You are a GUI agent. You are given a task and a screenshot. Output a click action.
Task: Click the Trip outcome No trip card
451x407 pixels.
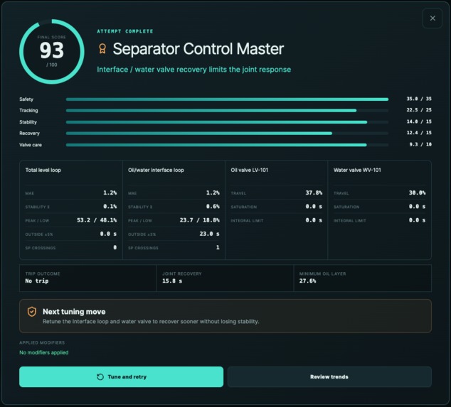[x=88, y=278]
